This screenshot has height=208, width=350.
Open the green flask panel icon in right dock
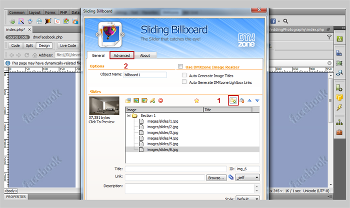click(339, 39)
